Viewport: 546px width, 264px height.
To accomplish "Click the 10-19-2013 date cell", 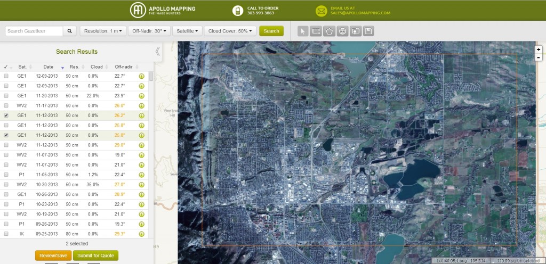I will [x=47, y=214].
